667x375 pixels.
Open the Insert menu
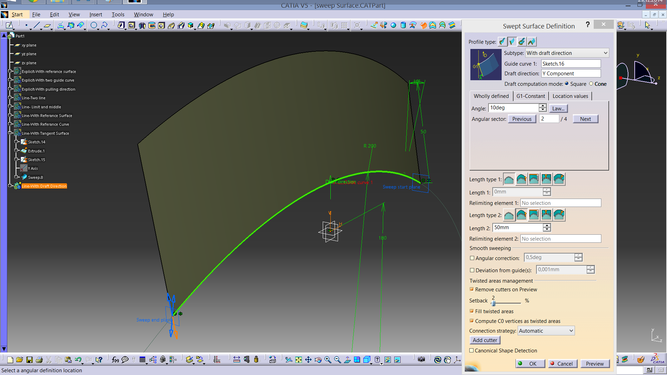96,15
